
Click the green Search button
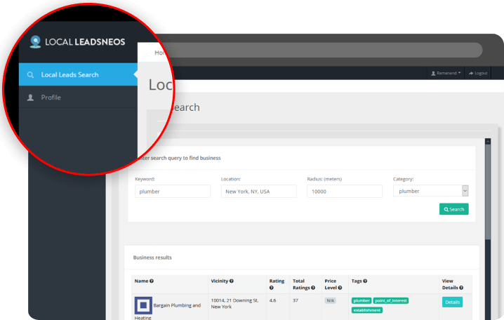point(454,209)
